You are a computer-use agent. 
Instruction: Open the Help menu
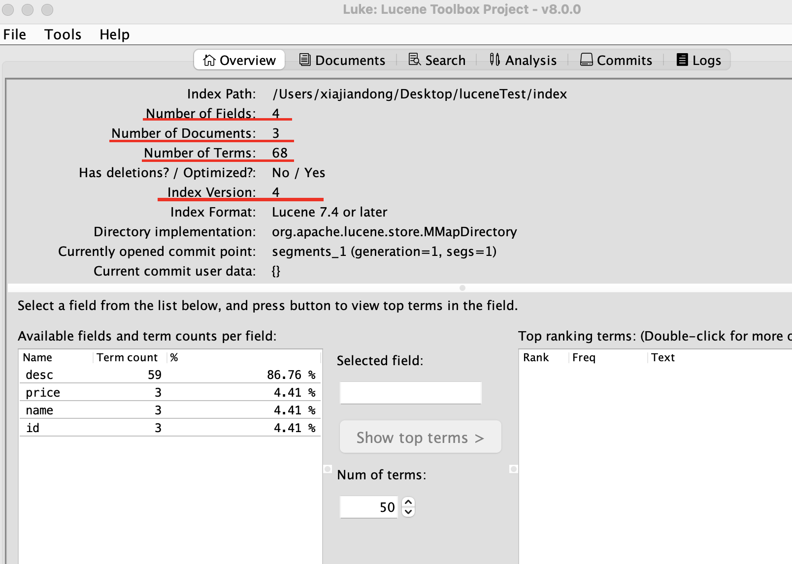pos(114,34)
